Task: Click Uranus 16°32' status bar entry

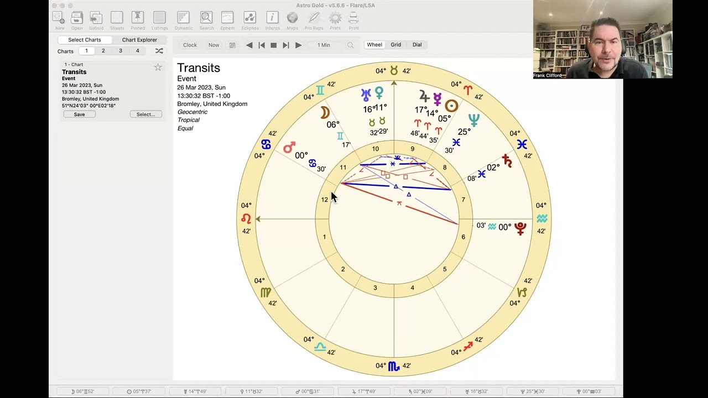Action: 476,391
